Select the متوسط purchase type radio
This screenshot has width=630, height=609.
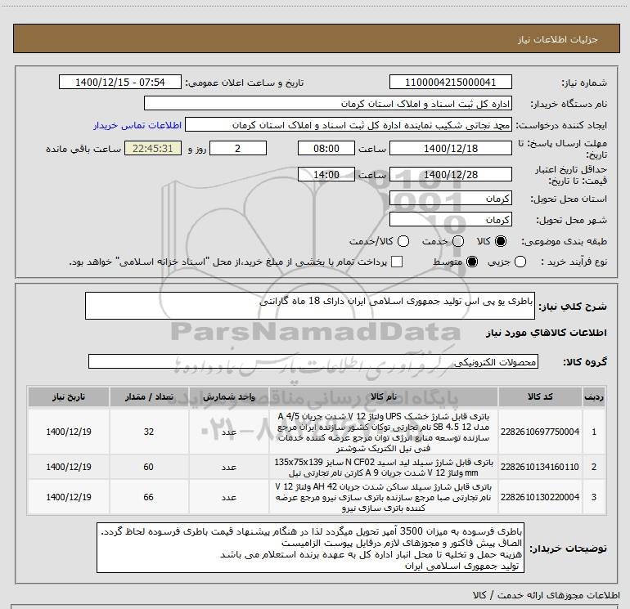472,262
